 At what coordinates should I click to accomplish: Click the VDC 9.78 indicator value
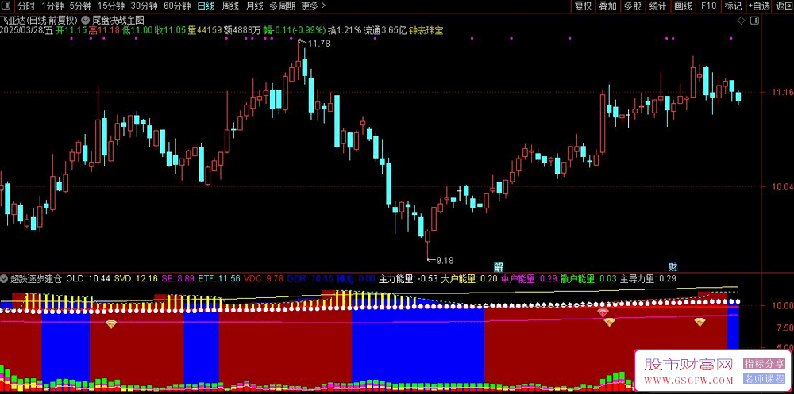264,279
